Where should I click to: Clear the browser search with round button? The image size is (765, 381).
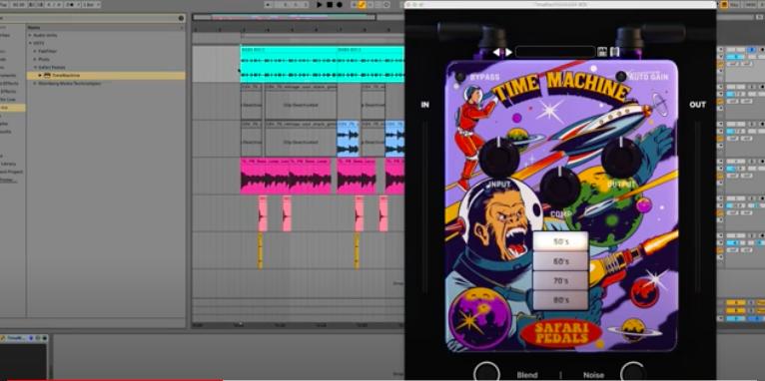(181, 18)
